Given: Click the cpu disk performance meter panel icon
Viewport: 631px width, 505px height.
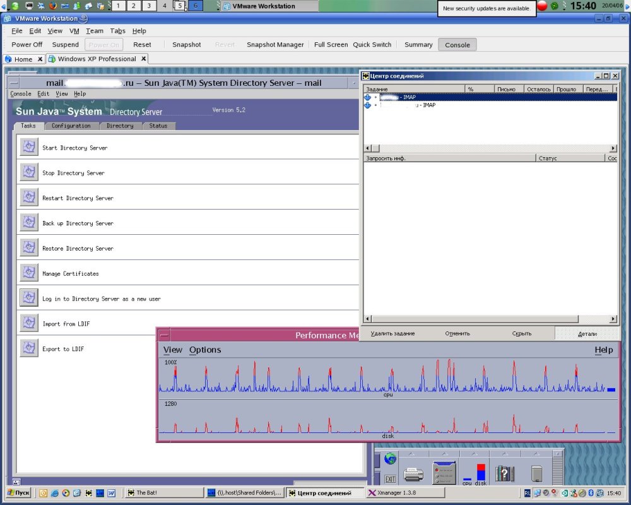Looking at the screenshot, I should coord(474,474).
